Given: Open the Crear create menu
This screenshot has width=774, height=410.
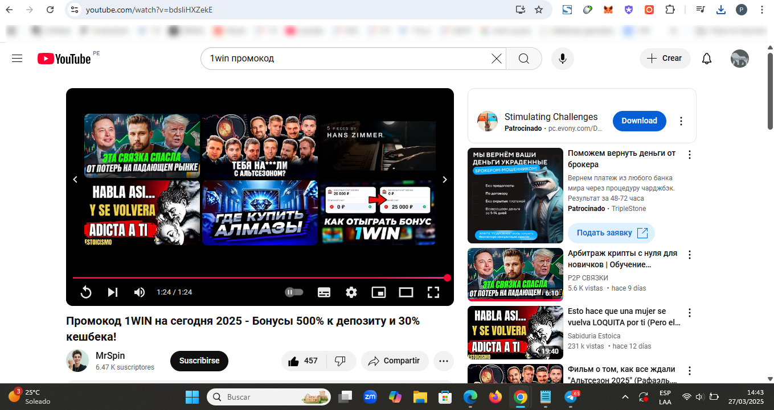Looking at the screenshot, I should pyautogui.click(x=665, y=58).
